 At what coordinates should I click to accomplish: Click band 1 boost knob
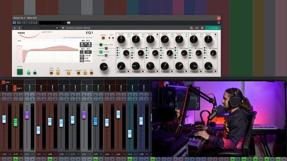click(121, 39)
